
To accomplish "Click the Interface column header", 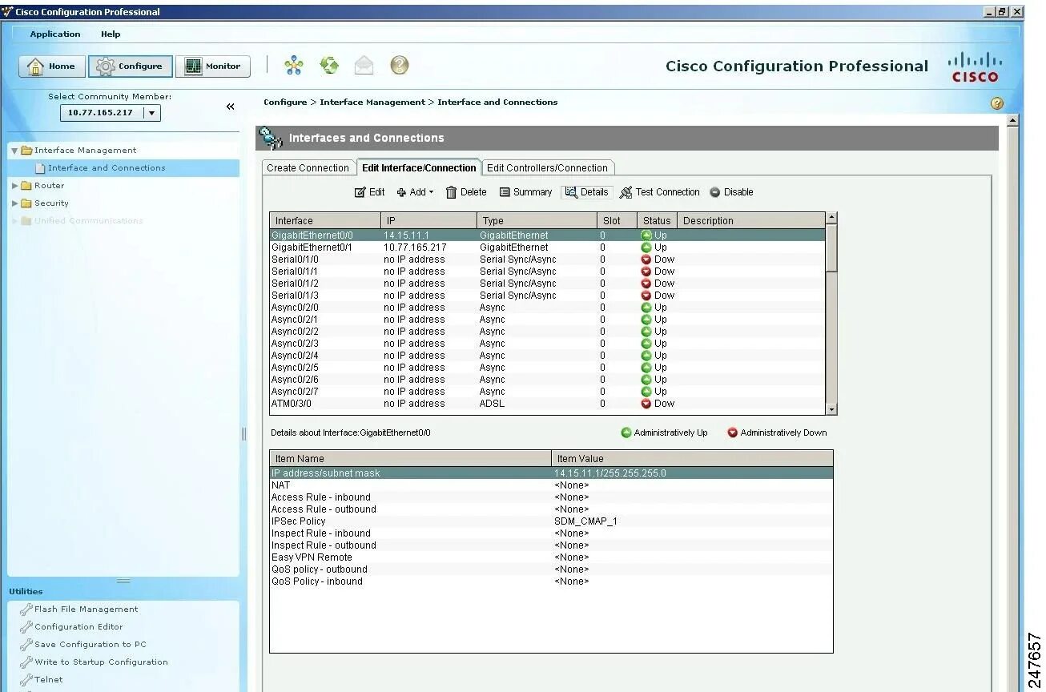I will [325, 221].
